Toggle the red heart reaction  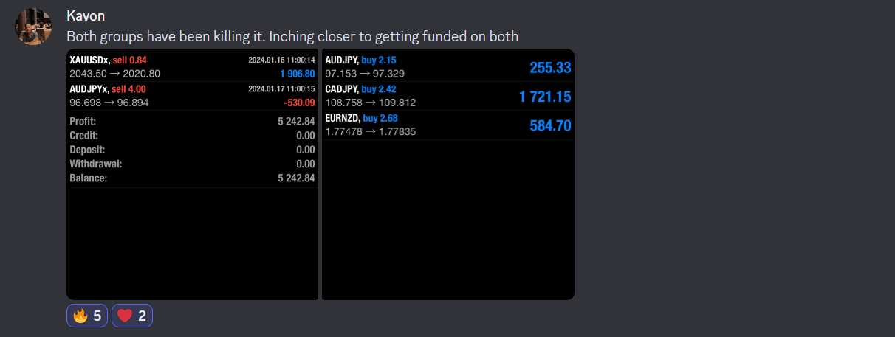point(132,316)
